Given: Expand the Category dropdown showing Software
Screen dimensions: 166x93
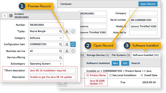Looking at the screenshot, I should click(46, 38).
